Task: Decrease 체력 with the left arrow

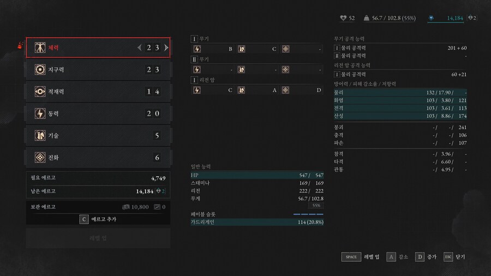Action: coord(139,47)
